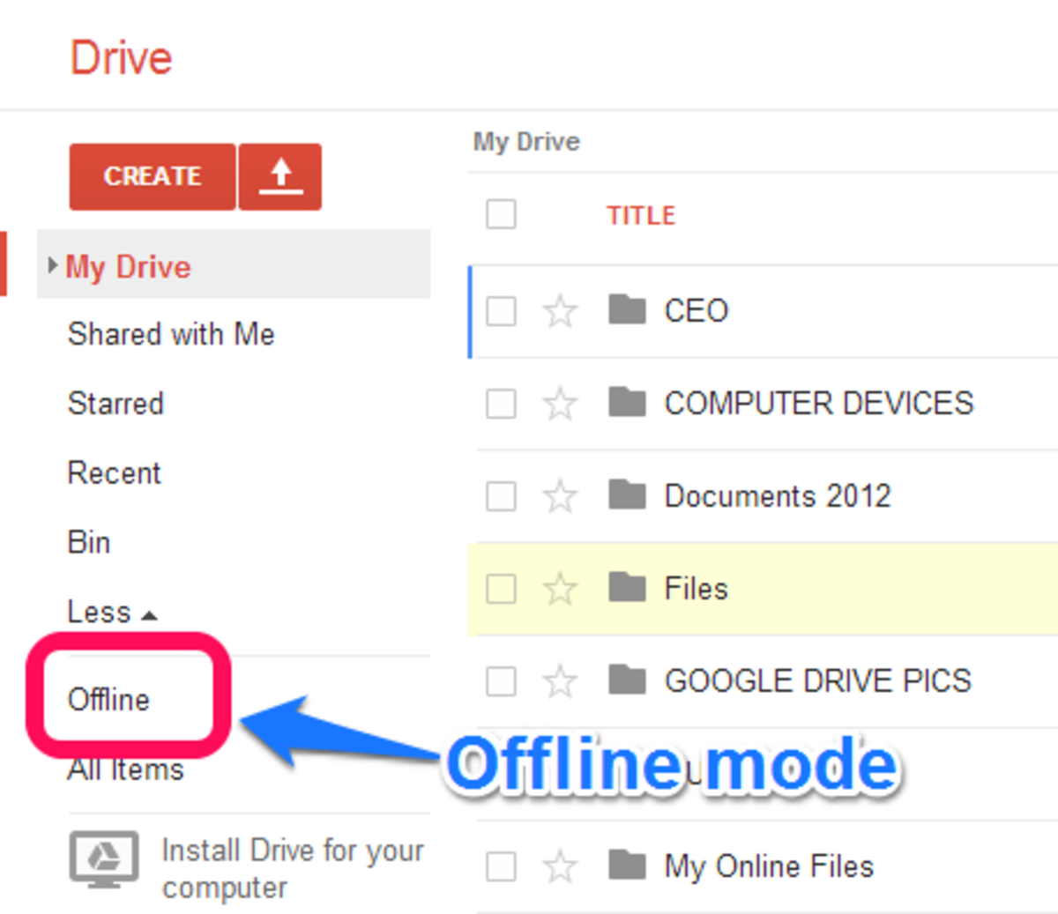The height and width of the screenshot is (914, 1058).
Task: Collapse the list using Less
Action: [x=112, y=612]
